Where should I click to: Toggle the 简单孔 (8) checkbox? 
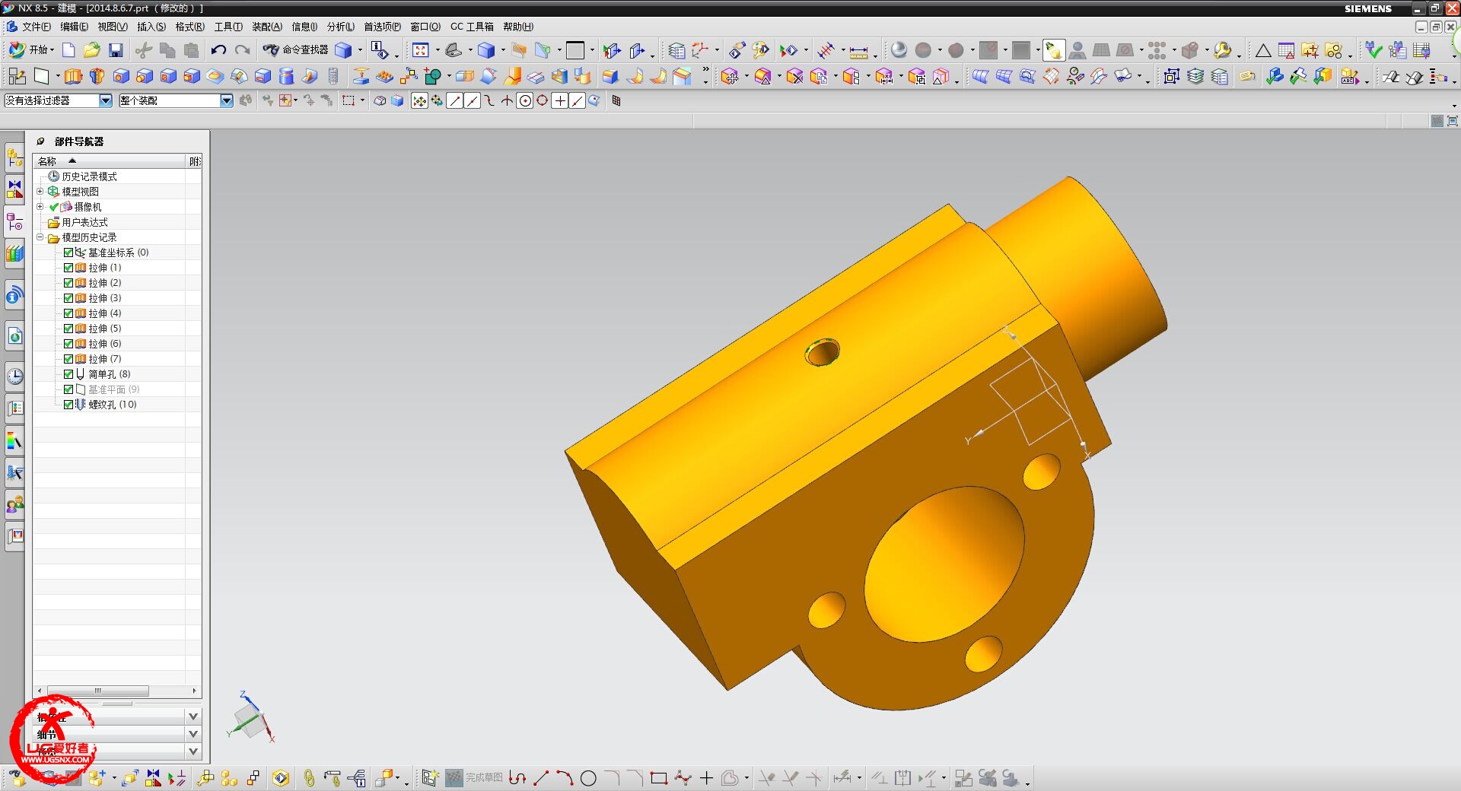click(68, 374)
